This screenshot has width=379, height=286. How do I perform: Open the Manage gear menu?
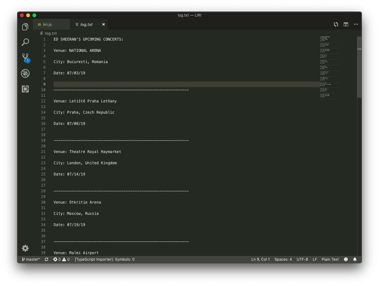pos(25,248)
